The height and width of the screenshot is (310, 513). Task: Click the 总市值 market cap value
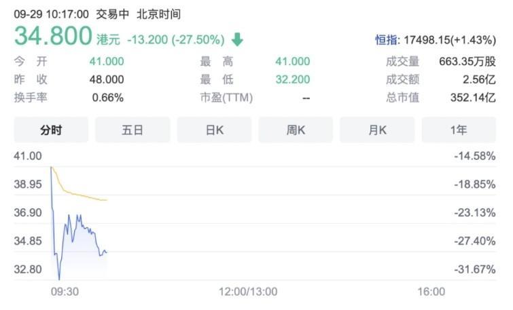[473, 98]
